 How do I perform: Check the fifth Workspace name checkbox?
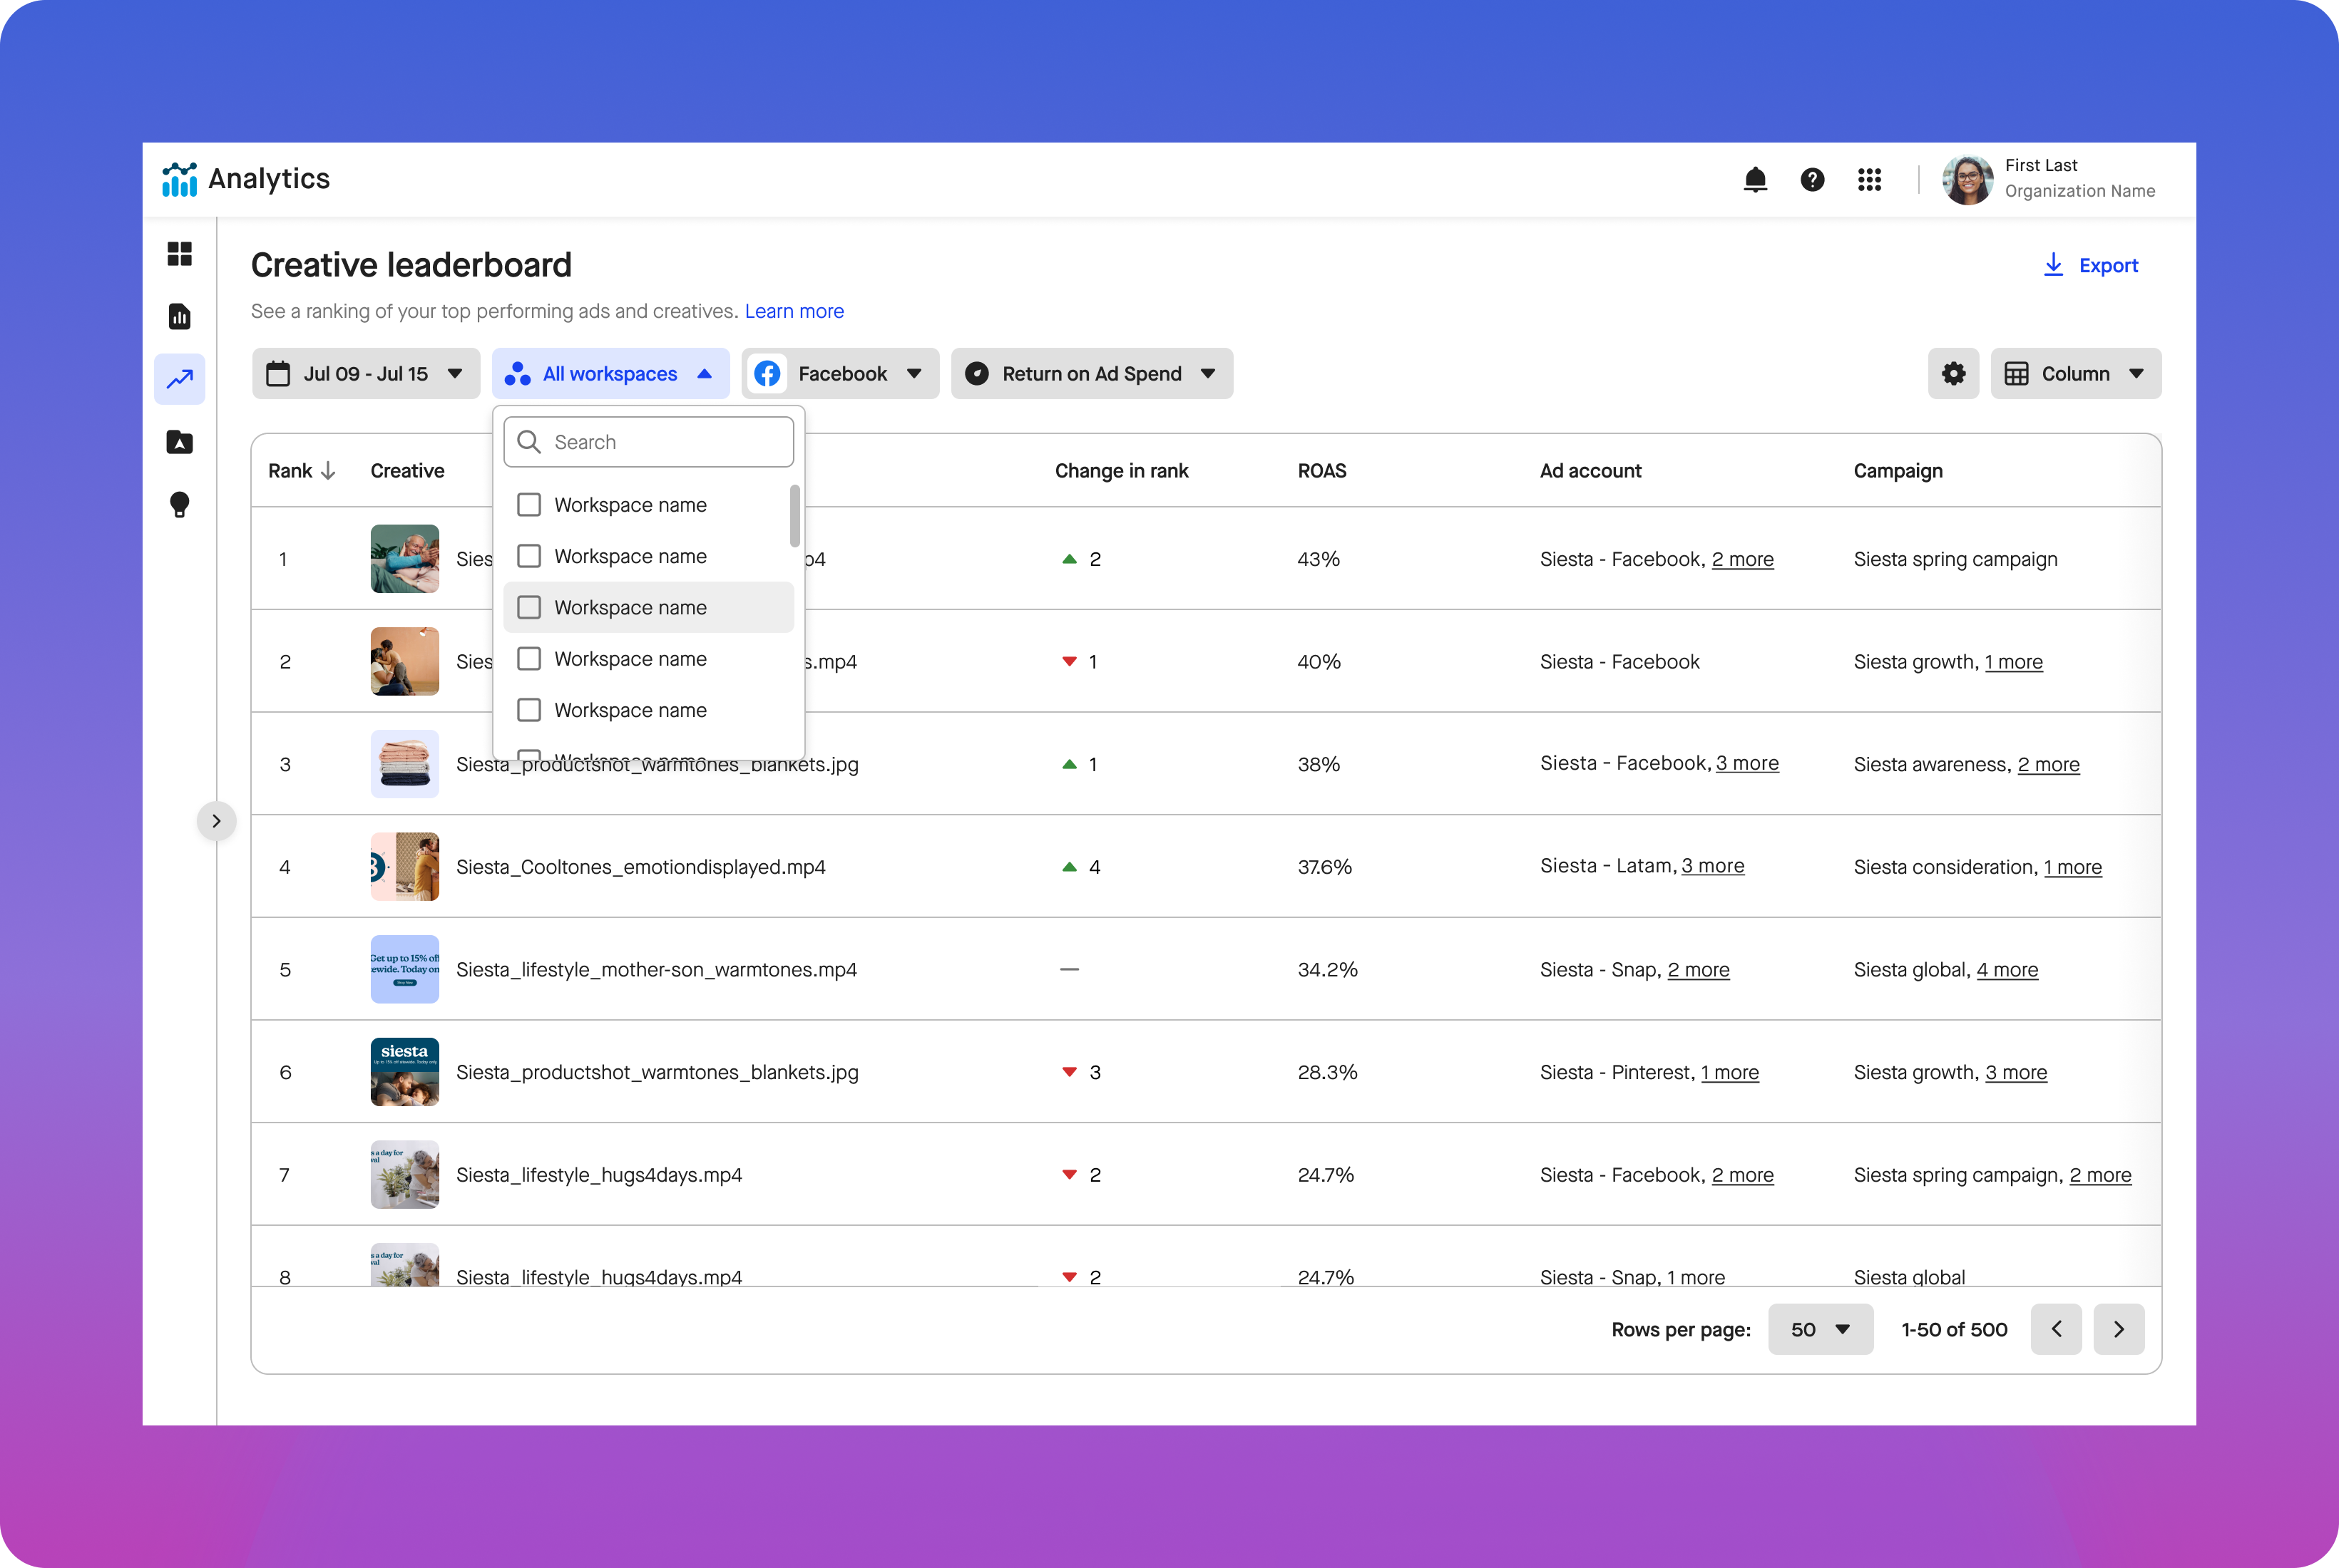(x=529, y=710)
